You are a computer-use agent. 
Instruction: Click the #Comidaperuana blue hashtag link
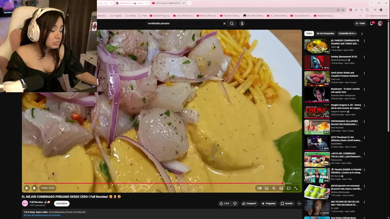[39, 215]
